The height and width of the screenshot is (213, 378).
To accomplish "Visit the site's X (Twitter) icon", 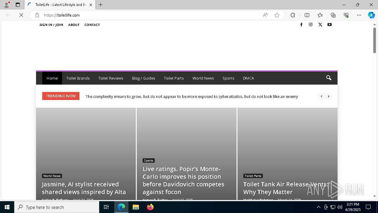I will point(320,25).
